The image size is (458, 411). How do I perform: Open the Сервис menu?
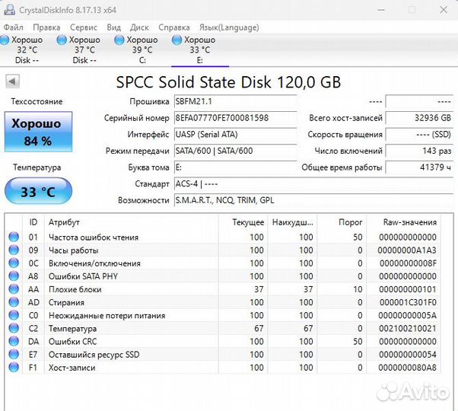coord(83,27)
